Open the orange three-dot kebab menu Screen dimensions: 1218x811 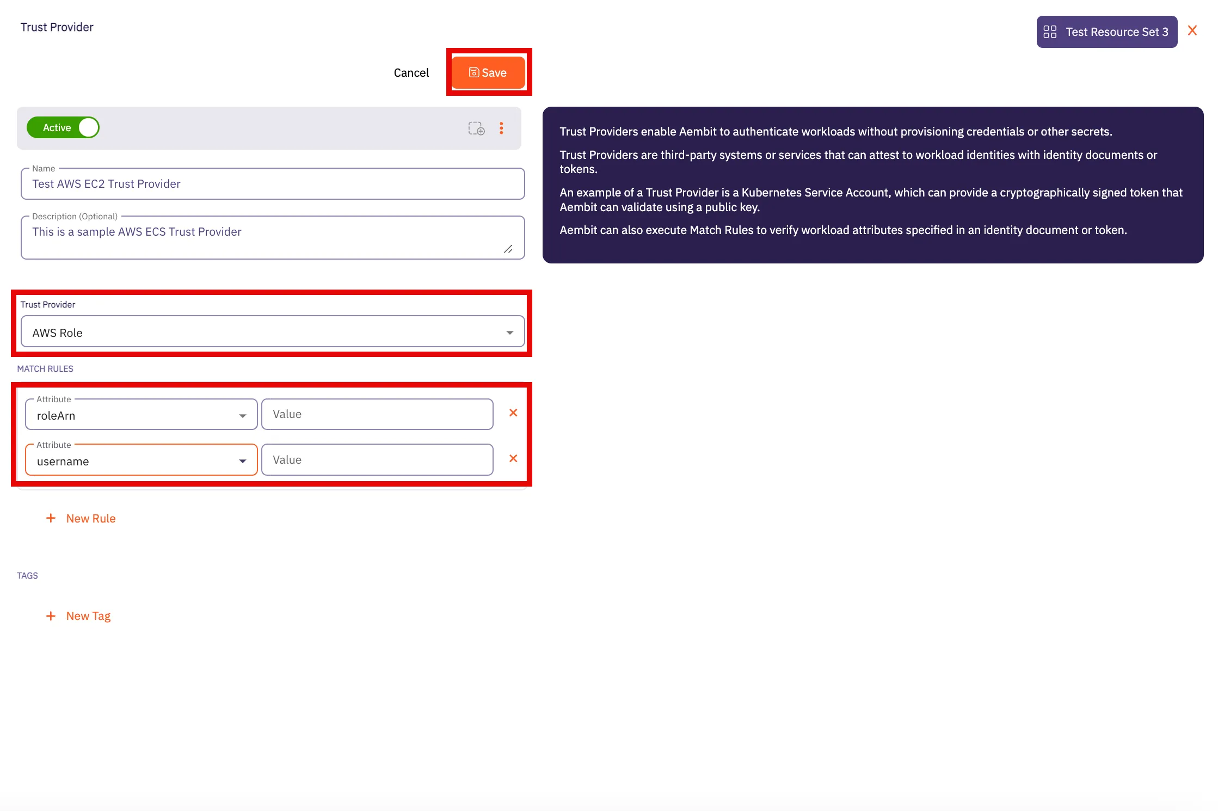[x=501, y=128]
